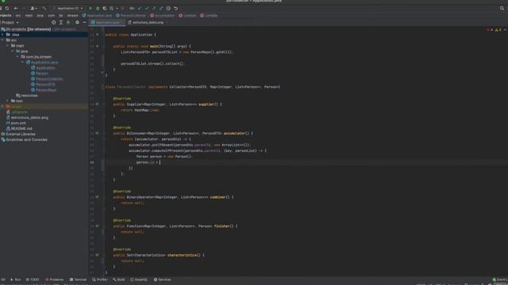Image resolution: width=508 pixels, height=285 pixels.
Task: Place cursor after person.id = in editor
Action: click(x=160, y=162)
